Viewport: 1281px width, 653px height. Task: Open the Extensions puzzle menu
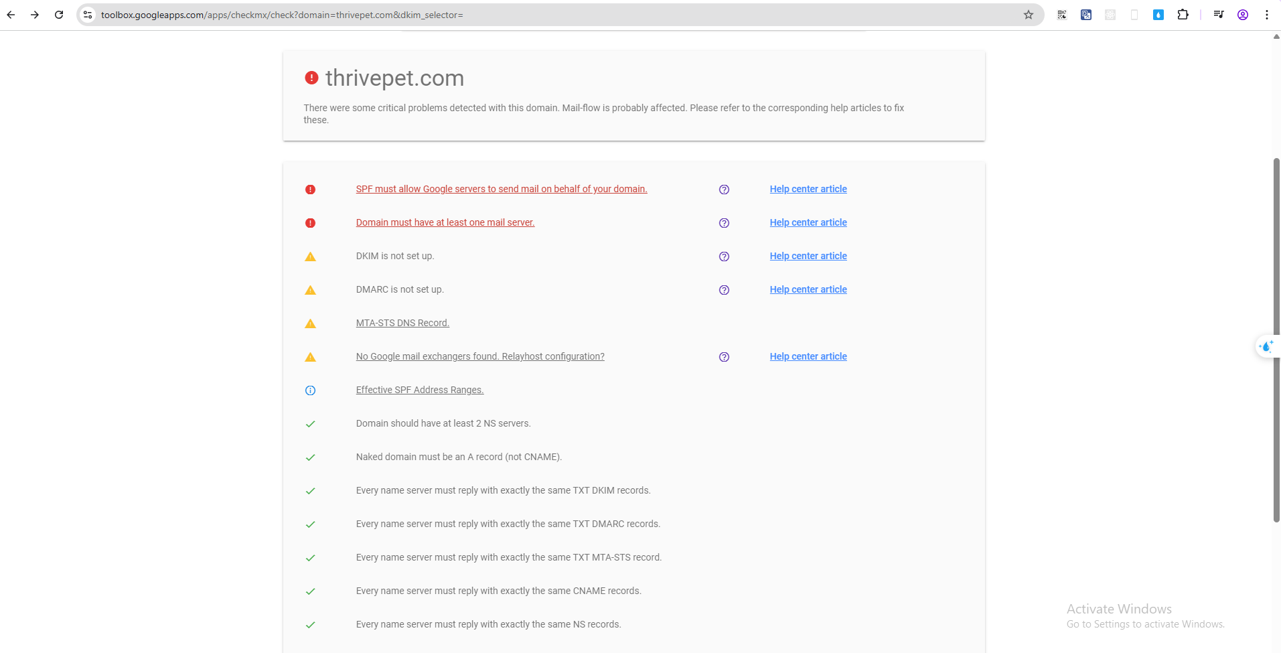pos(1183,15)
